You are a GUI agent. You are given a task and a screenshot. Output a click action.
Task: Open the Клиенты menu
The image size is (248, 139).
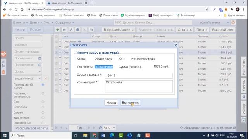(21, 22)
